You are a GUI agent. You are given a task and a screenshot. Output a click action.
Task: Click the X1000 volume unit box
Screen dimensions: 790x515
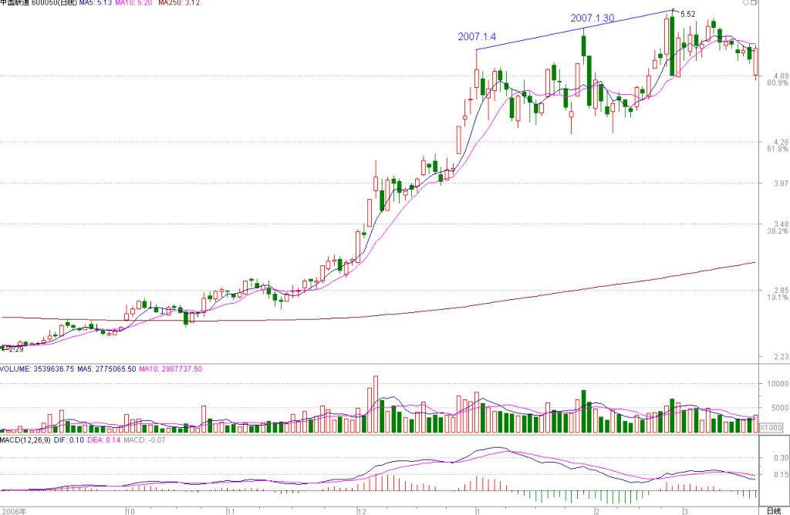point(771,427)
